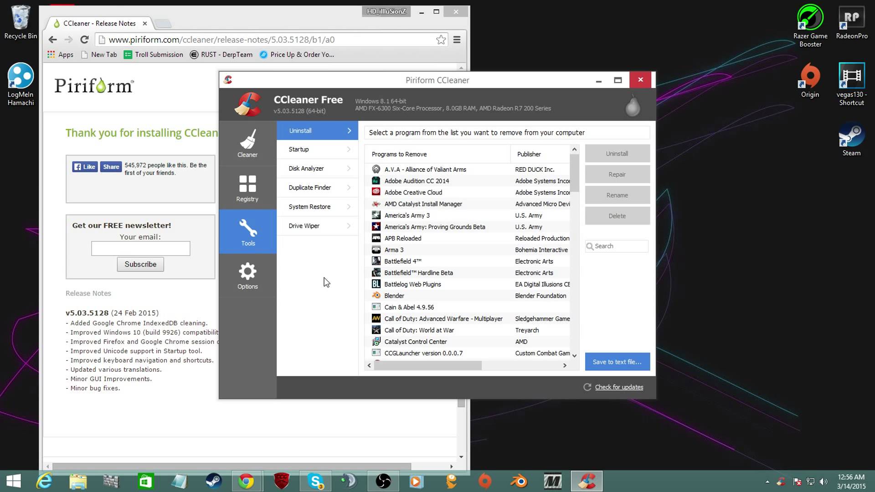The image size is (875, 492).
Task: Focus the newsletter email input field
Action: click(140, 248)
